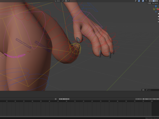The width and height of the screenshot is (159, 119).
Task: Click the negative Z circle on navigation gizmo
Action: 156,12
